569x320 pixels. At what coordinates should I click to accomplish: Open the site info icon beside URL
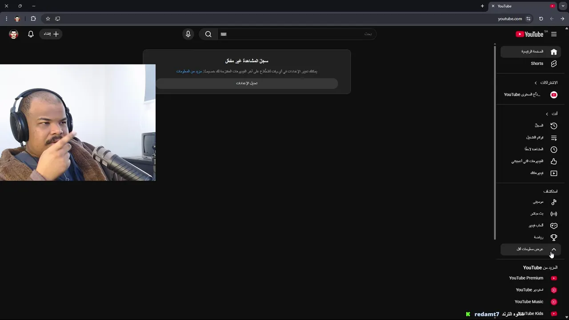(528, 19)
